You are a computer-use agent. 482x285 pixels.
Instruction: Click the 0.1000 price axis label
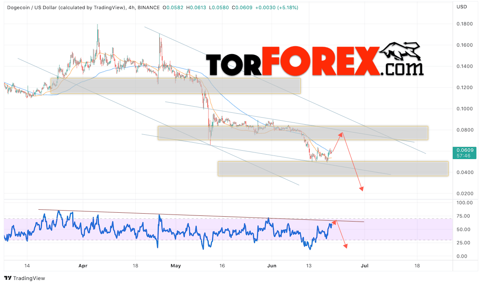(464, 109)
